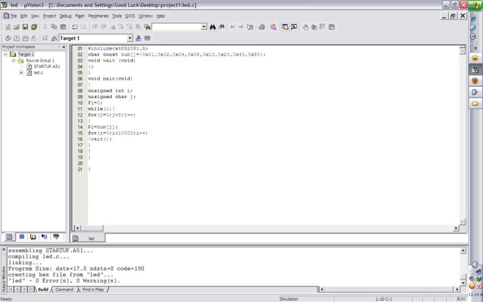Select led.c in project tree
This screenshot has height=302, width=483.
tap(38, 73)
